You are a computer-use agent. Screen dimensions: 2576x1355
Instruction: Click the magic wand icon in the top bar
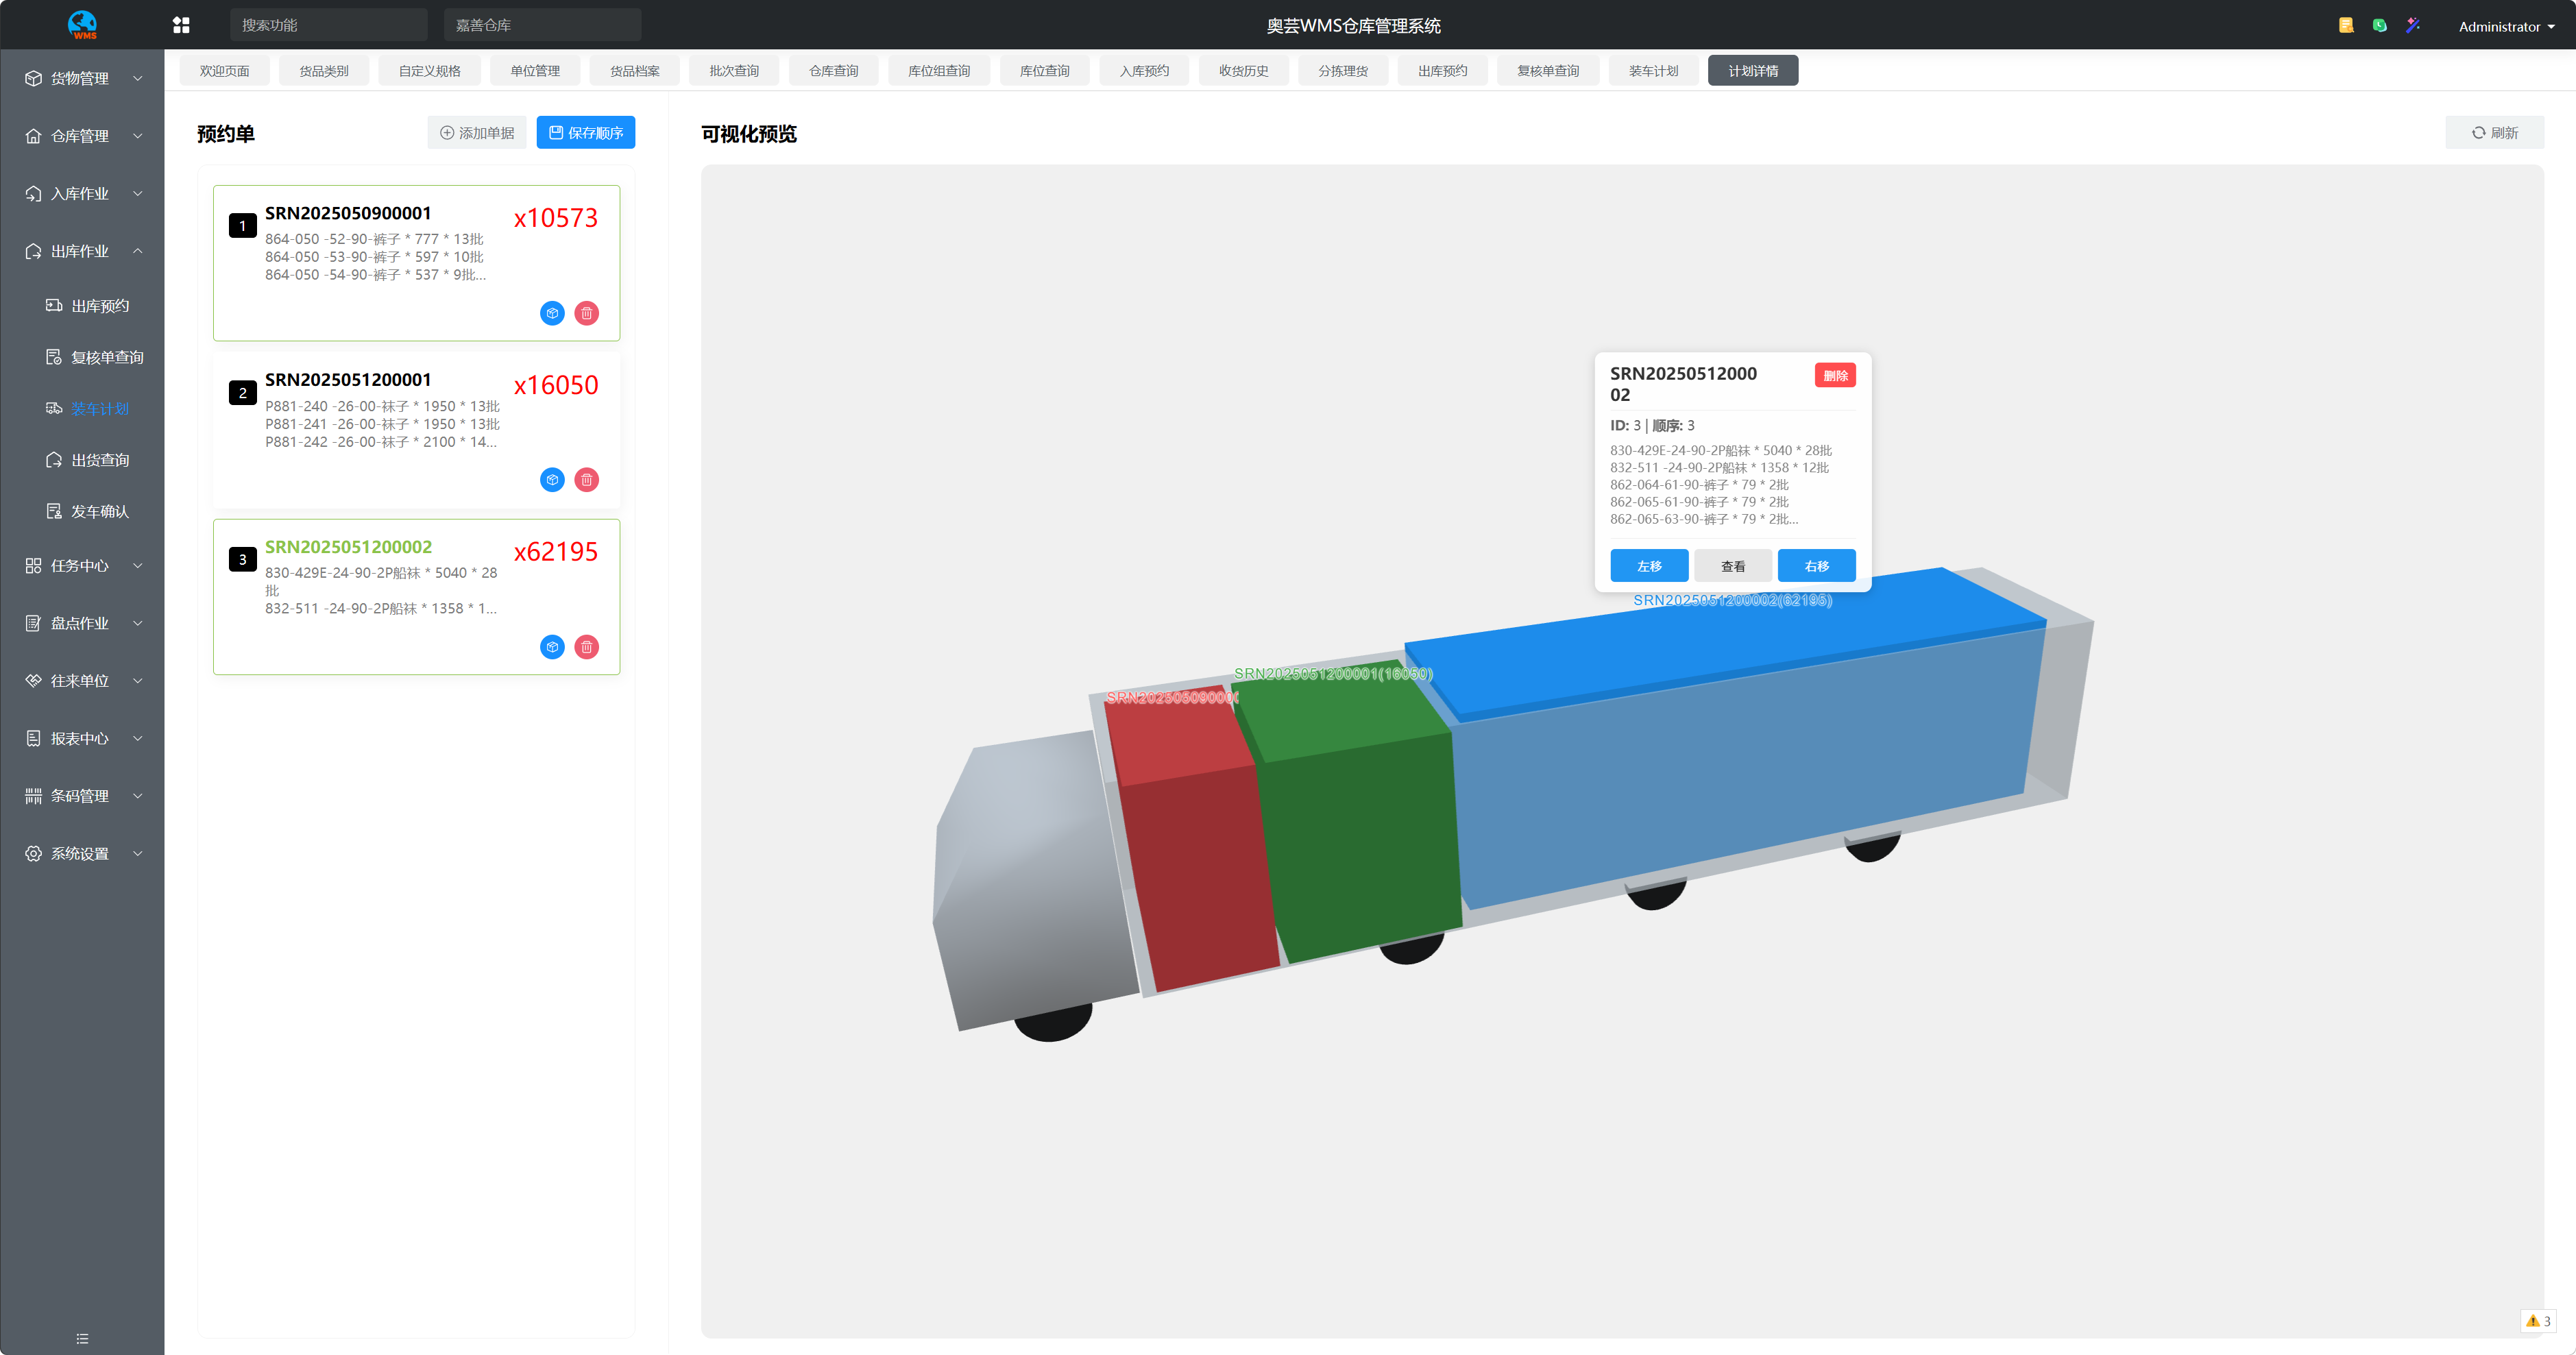point(2413,25)
